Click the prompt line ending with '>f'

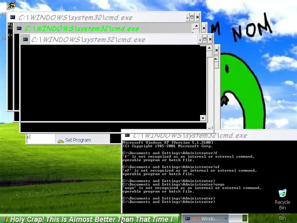pos(170,153)
